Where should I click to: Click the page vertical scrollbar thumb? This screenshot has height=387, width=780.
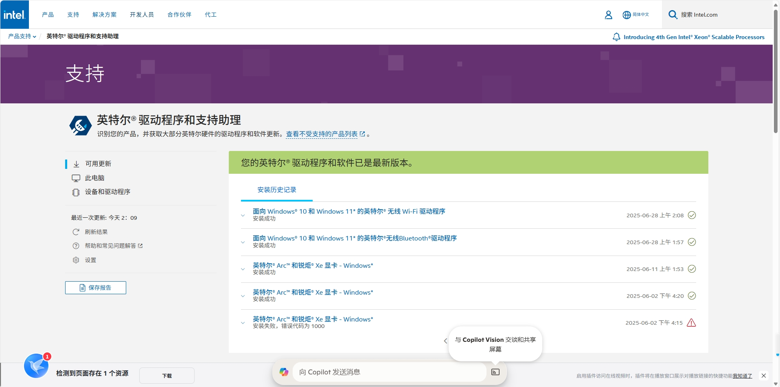(776, 71)
